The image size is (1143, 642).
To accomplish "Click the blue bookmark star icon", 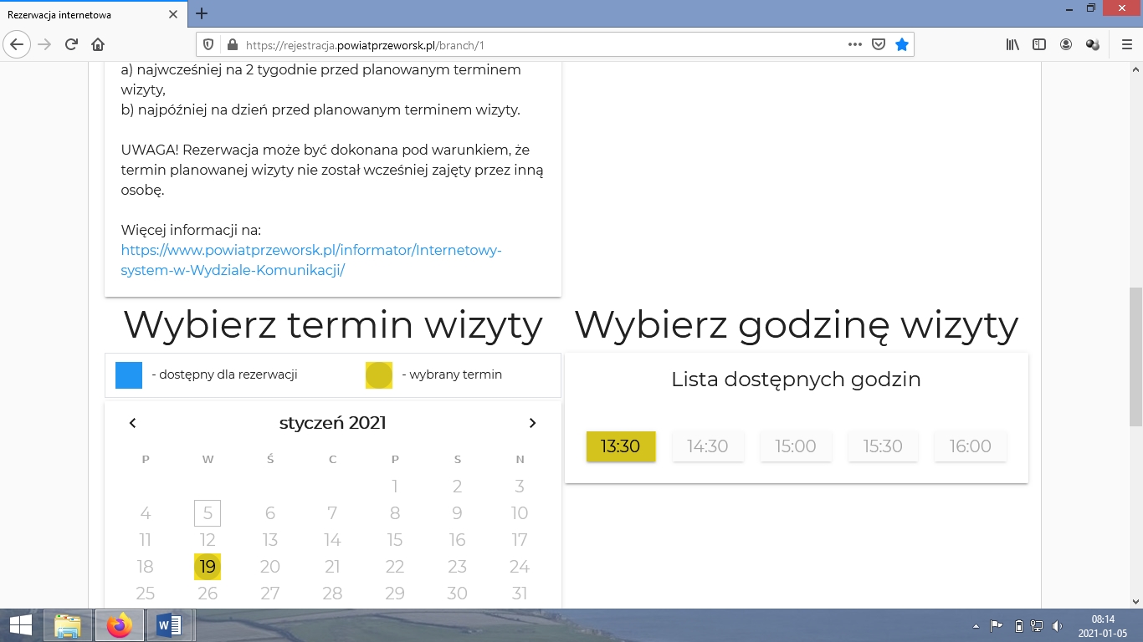I will pos(901,44).
